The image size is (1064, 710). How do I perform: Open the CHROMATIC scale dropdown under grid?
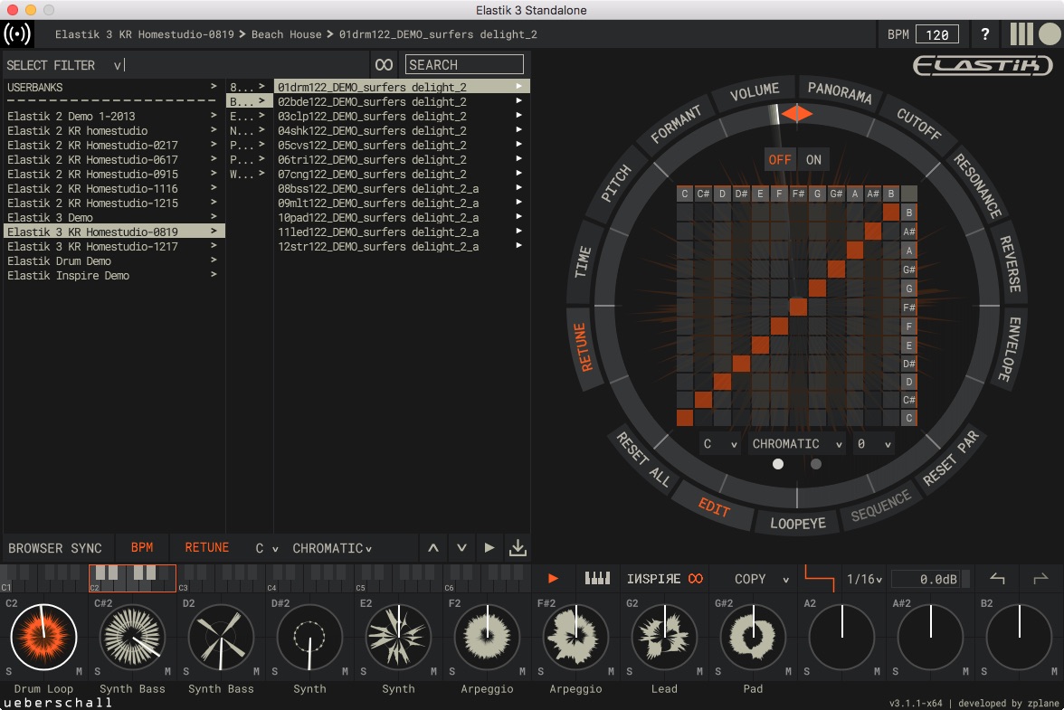point(798,444)
